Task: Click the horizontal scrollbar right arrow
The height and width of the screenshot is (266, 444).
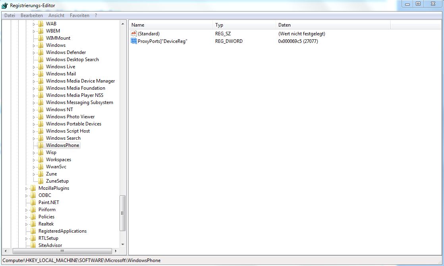Action: coord(116,251)
